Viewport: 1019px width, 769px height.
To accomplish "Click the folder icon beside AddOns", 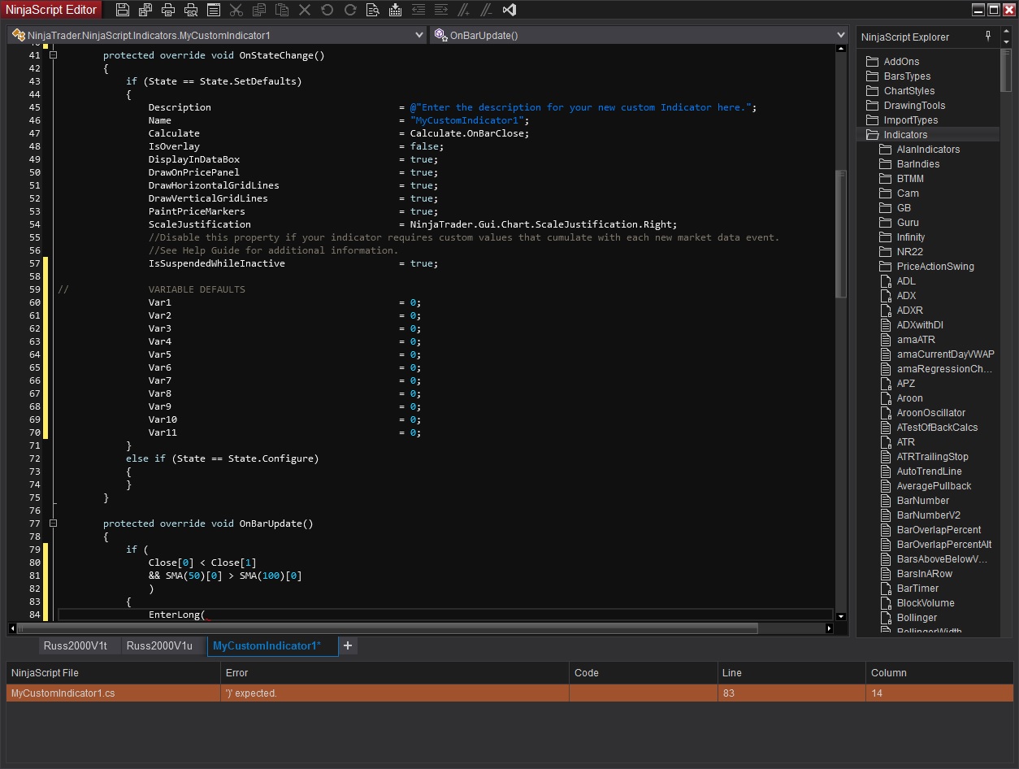I will [872, 62].
